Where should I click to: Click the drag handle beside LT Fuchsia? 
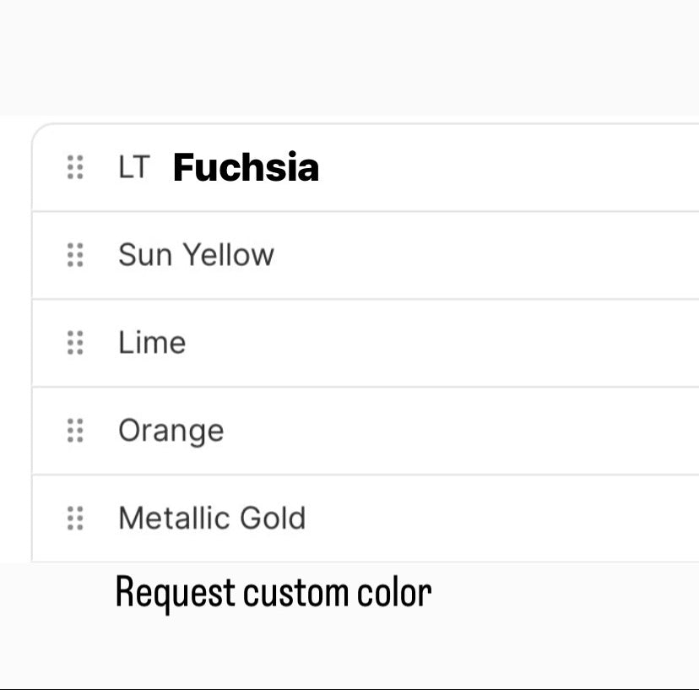[75, 167]
